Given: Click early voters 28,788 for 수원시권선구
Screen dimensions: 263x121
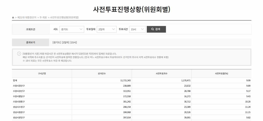Looking at the screenshot, I should pos(187,91).
